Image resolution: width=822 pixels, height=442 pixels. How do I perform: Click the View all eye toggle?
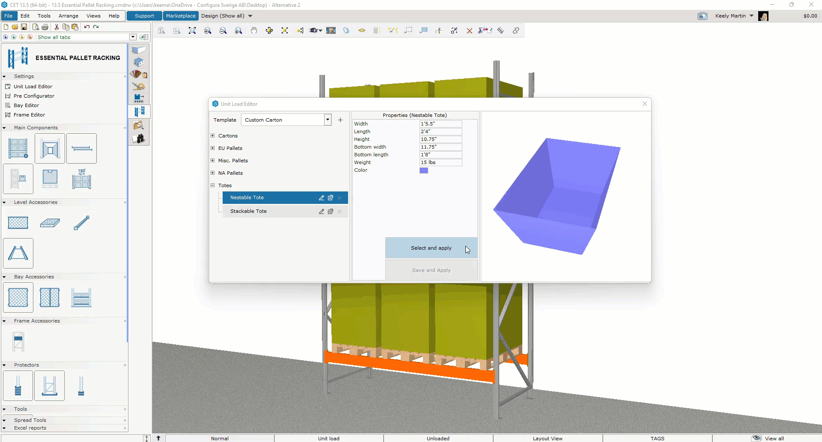click(x=756, y=438)
